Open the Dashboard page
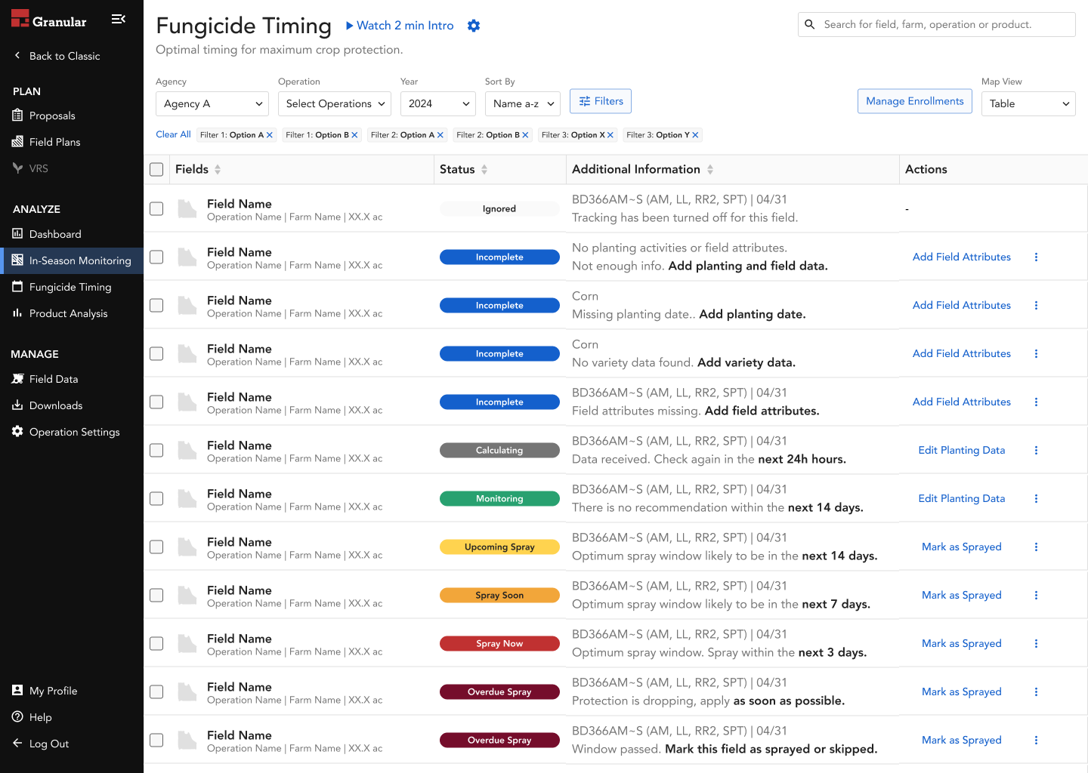Image resolution: width=1088 pixels, height=773 pixels. [72, 234]
